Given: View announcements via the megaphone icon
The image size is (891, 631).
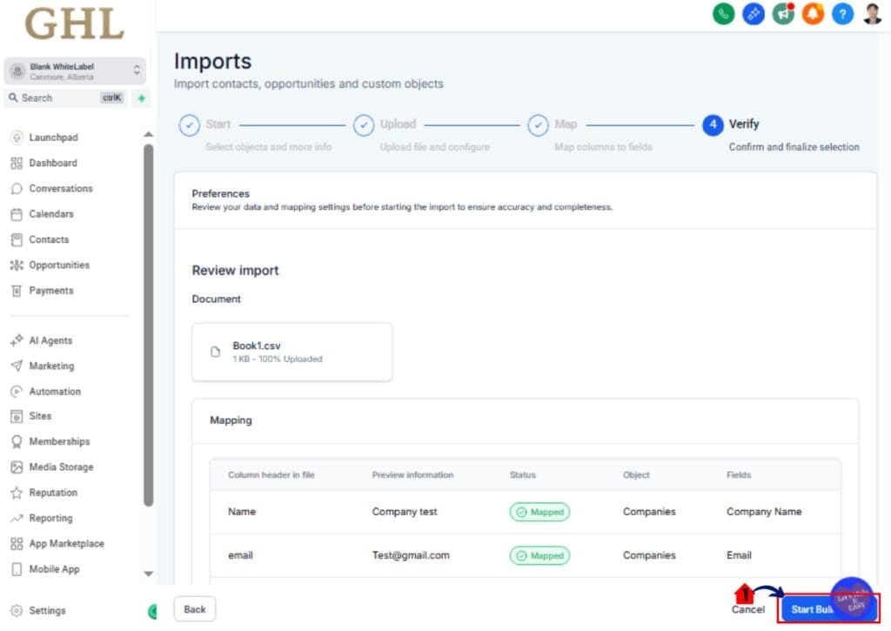Looking at the screenshot, I should point(782,14).
